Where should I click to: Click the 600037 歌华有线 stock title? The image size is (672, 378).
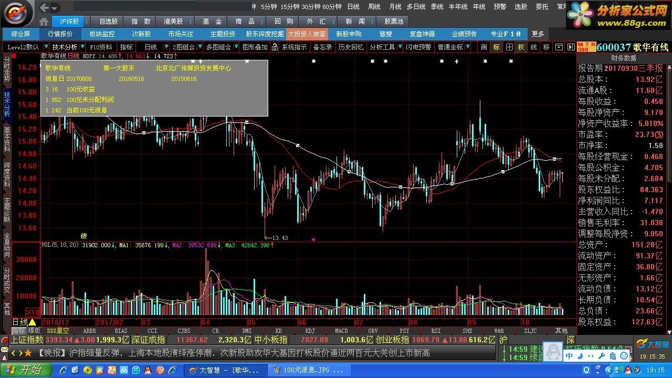click(633, 47)
